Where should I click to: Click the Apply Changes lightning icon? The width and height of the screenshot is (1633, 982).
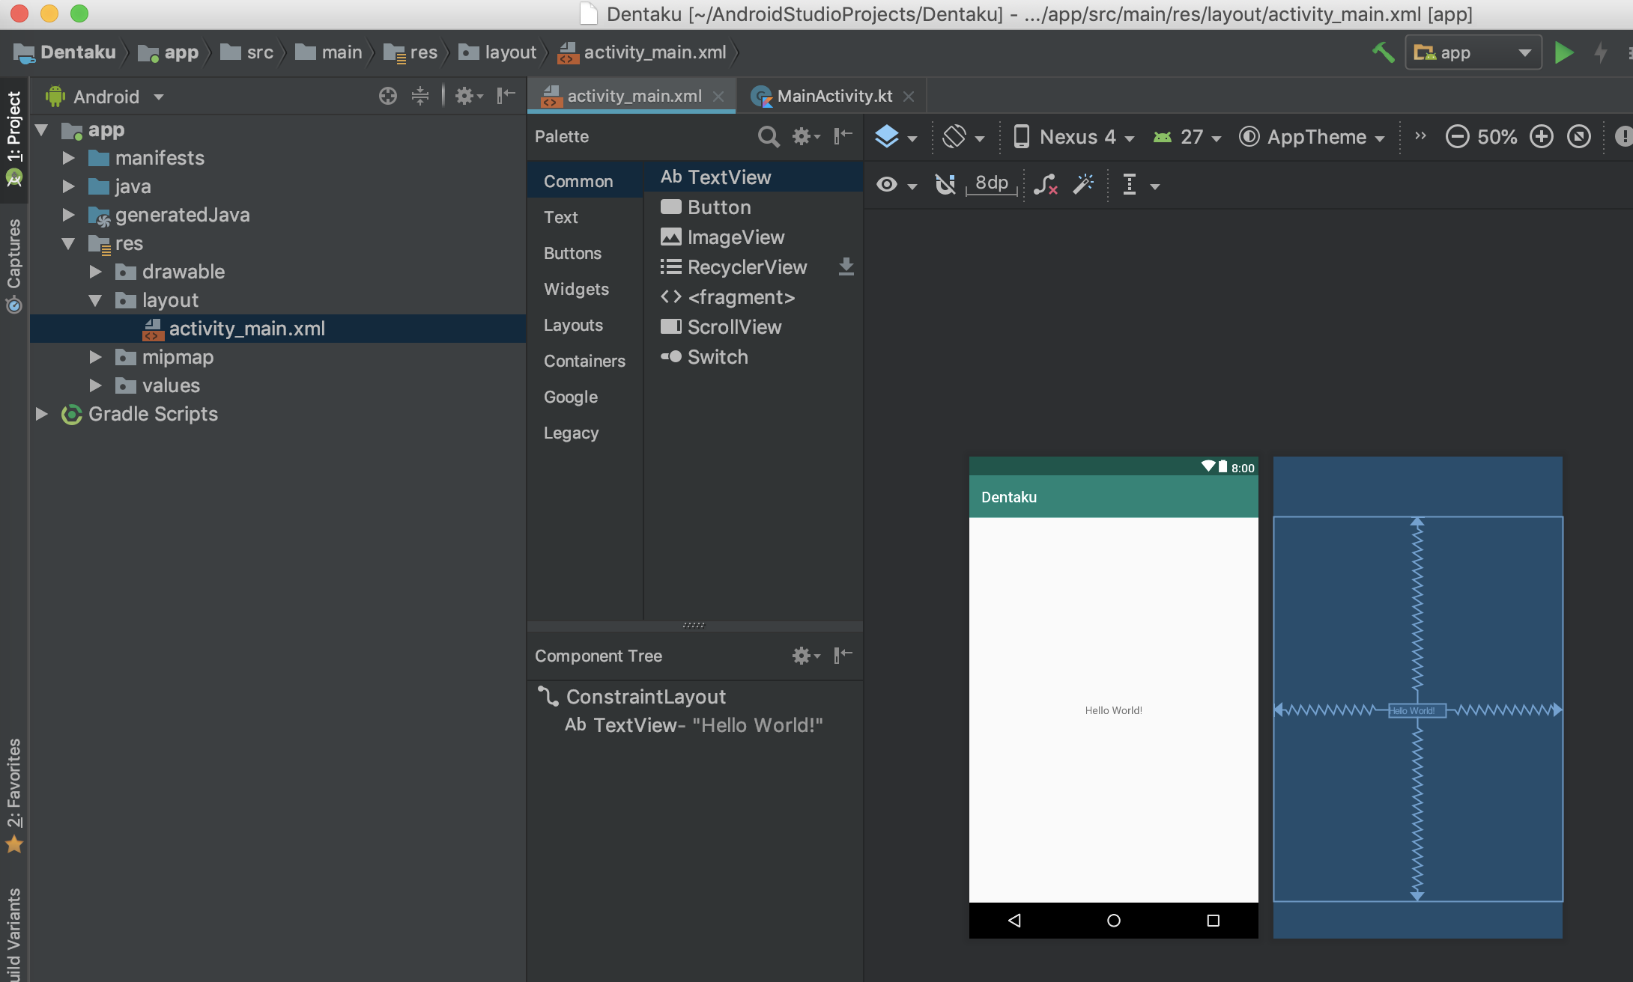coord(1601,52)
